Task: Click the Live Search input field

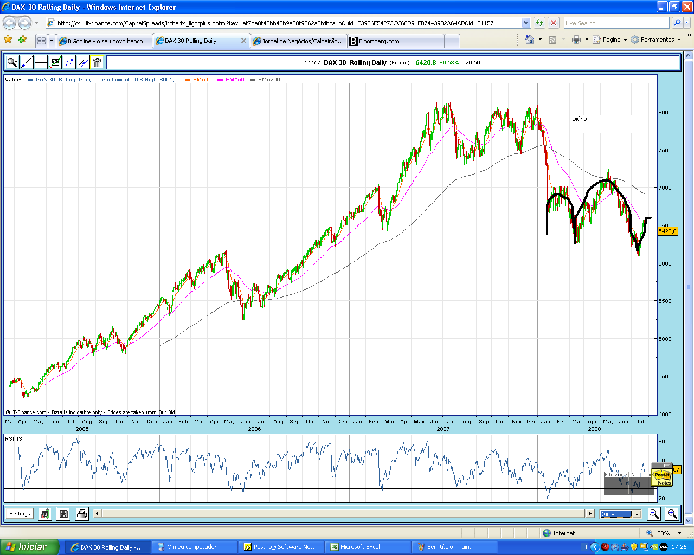Action: point(616,23)
